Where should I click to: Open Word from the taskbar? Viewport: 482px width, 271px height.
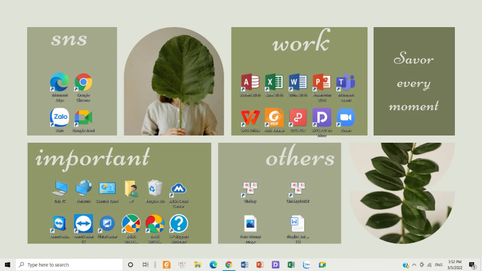245,264
